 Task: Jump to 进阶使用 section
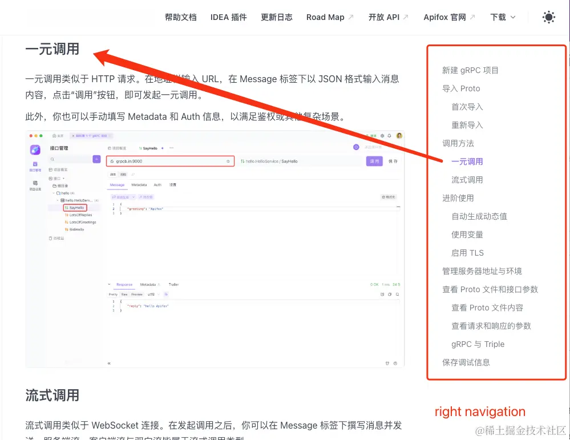point(458,198)
